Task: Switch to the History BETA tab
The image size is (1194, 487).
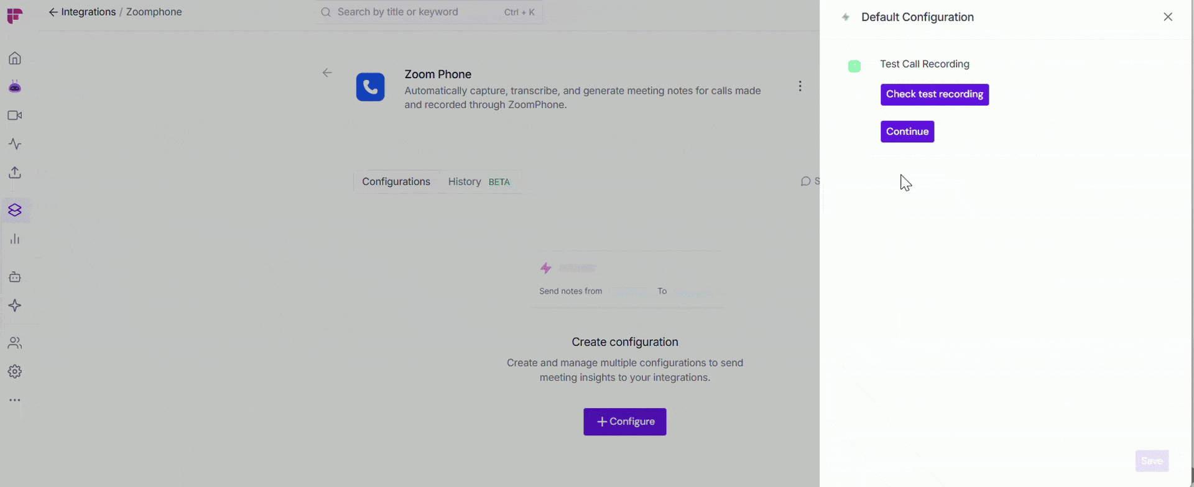Action: [x=479, y=181]
